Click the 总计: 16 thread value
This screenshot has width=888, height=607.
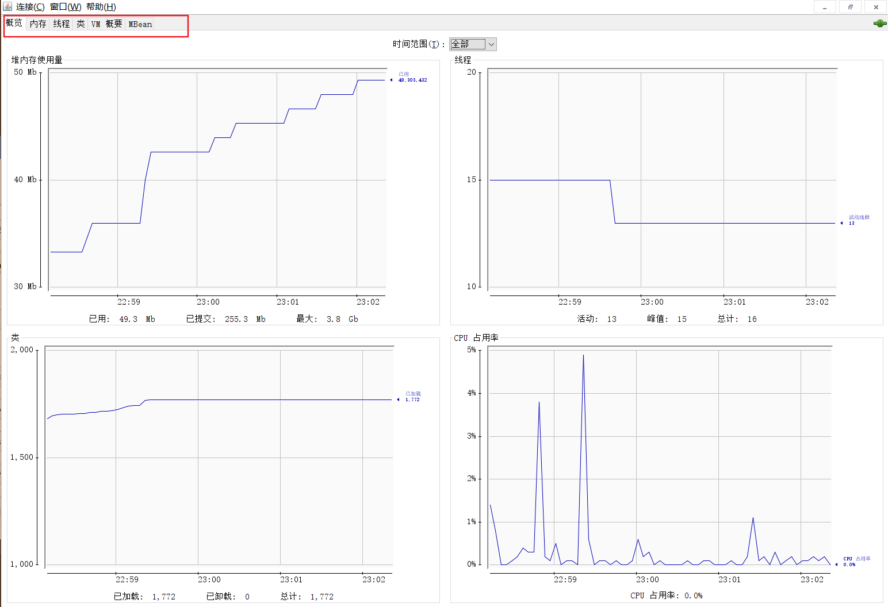tap(737, 319)
